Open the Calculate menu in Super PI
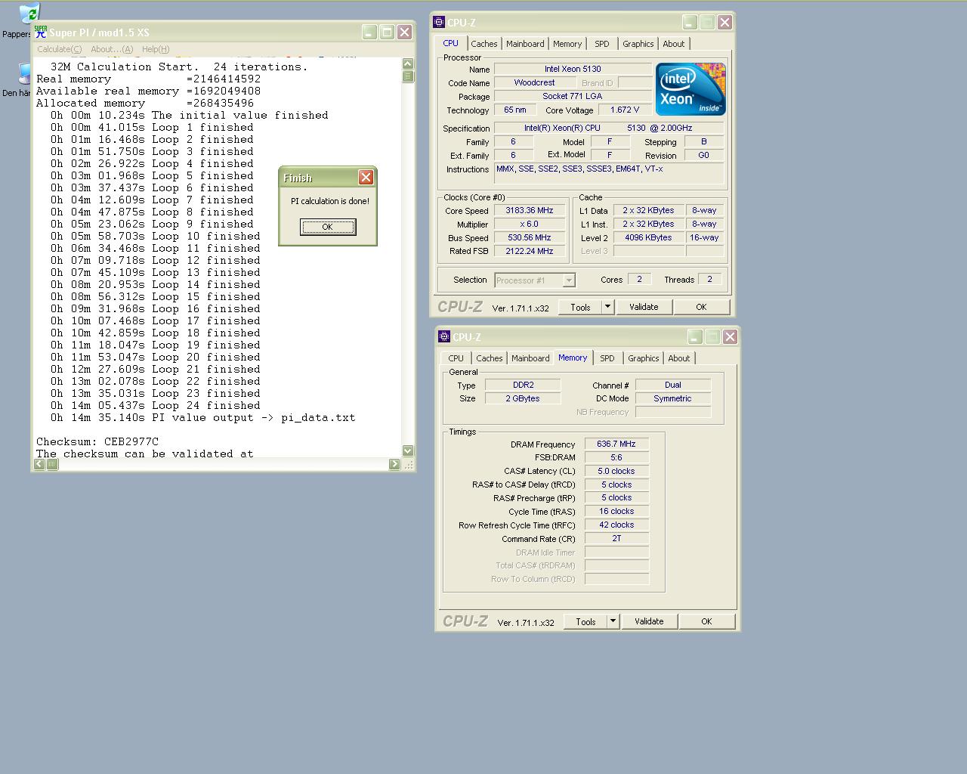 pyautogui.click(x=60, y=49)
